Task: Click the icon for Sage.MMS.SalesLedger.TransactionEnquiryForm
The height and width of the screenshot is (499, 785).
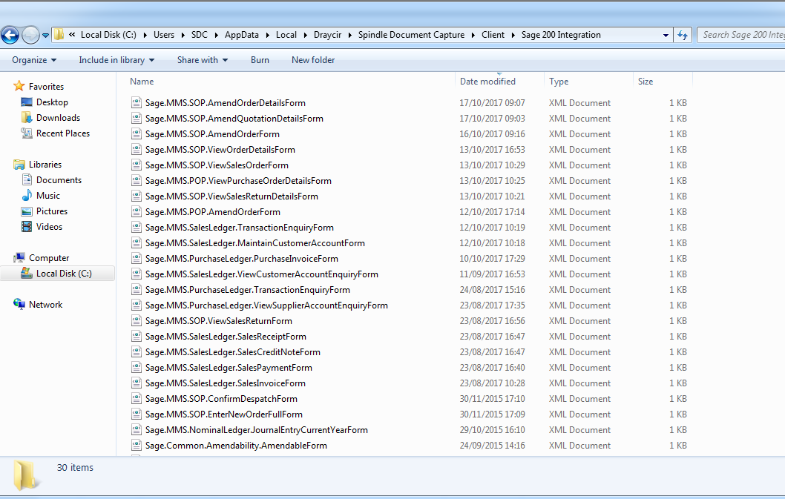Action: (137, 227)
